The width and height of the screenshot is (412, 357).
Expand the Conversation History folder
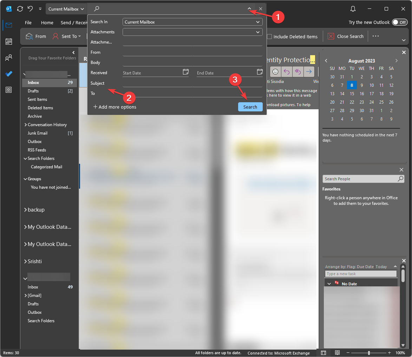pyautogui.click(x=26, y=125)
